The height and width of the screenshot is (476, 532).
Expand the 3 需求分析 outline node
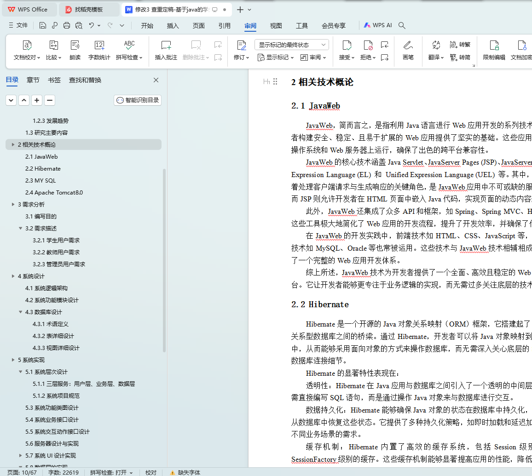pos(13,205)
